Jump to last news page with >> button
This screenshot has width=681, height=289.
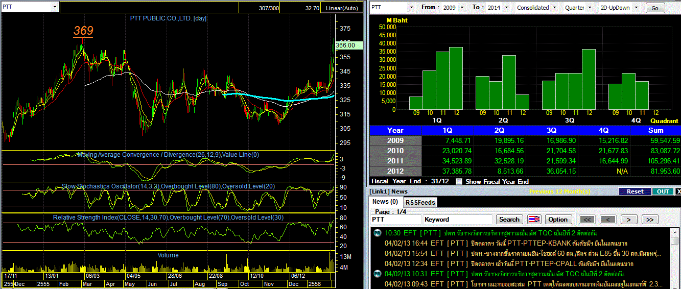pyautogui.click(x=649, y=220)
